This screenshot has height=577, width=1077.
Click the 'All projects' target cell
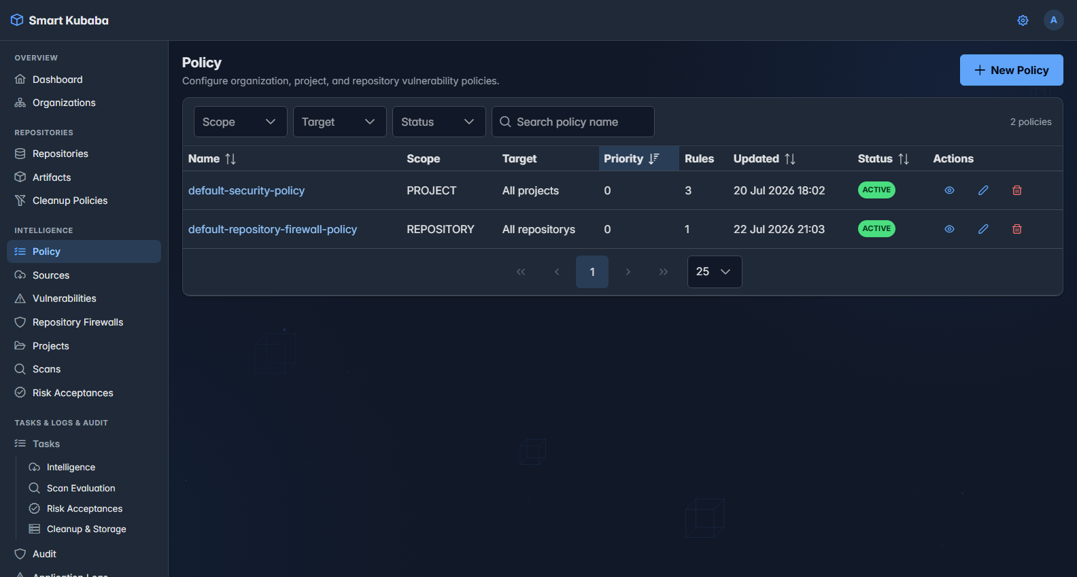530,190
